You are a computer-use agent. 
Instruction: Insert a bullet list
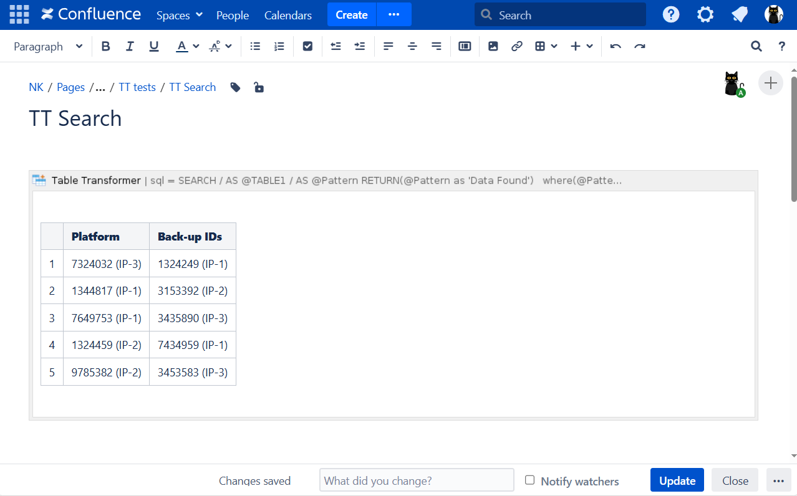[x=255, y=46]
